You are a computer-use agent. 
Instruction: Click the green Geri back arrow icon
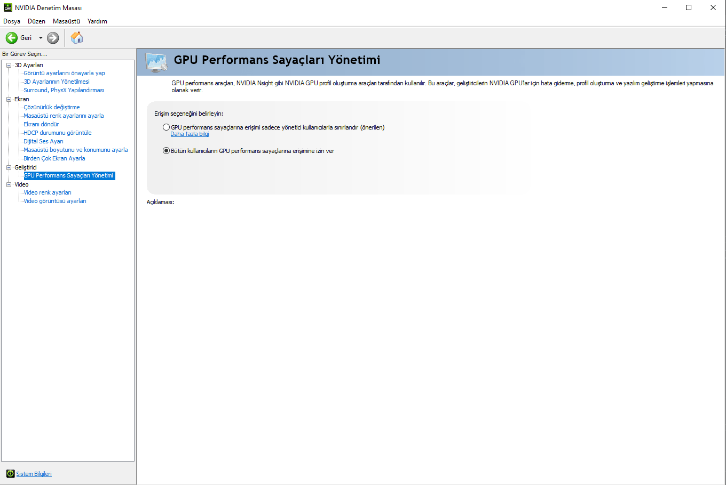point(12,38)
